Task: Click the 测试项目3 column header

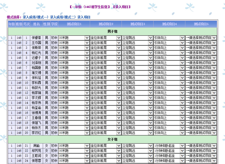Action: [x=138, y=24]
